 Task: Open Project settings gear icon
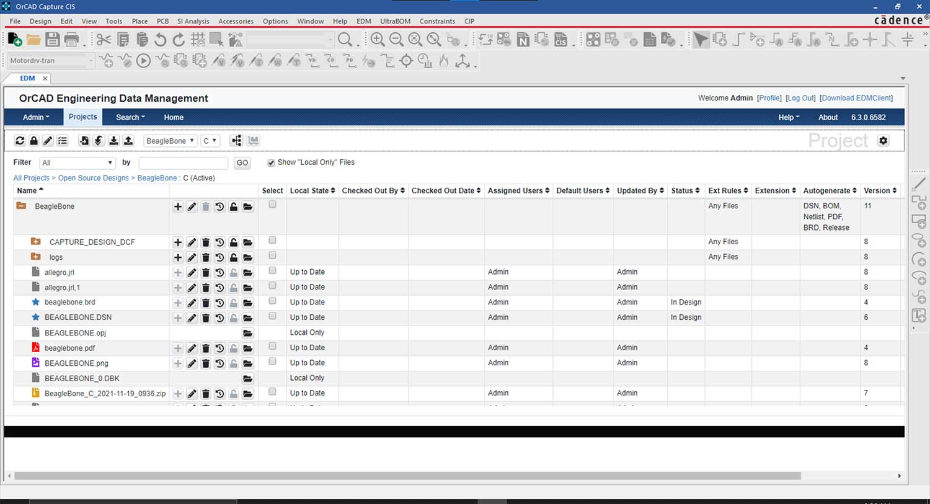[x=883, y=141]
